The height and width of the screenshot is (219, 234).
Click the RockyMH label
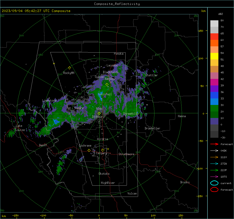(x=69, y=73)
